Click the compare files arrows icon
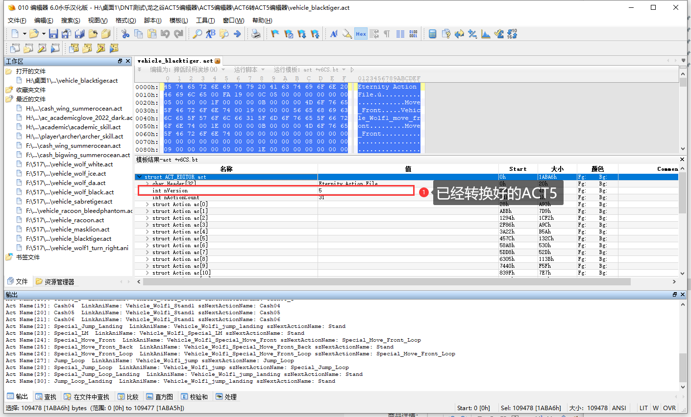Image resolution: width=691 pixels, height=417 pixels. pos(459,34)
